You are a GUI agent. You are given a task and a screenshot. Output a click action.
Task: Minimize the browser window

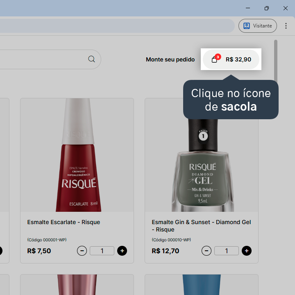[x=248, y=8]
